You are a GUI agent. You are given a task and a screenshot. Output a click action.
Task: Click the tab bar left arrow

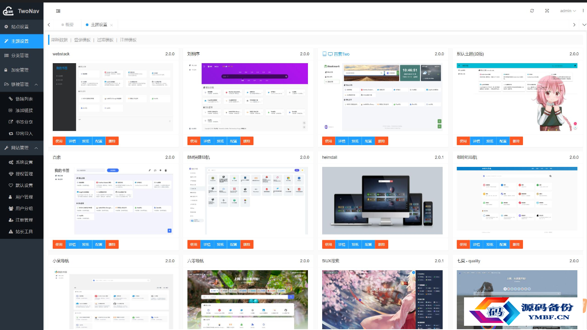(x=49, y=25)
